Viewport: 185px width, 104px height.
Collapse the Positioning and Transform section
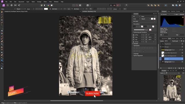point(132,32)
